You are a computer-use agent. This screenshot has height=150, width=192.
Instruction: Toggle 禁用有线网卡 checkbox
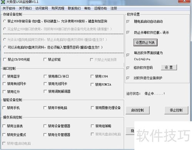tap(4, 84)
